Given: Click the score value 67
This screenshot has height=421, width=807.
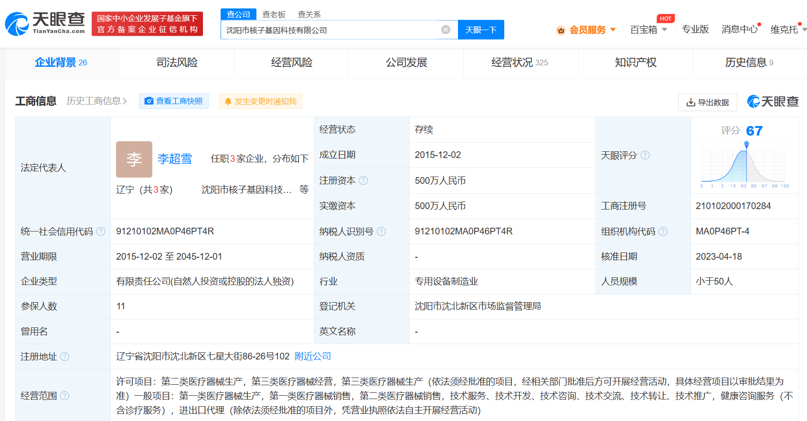Looking at the screenshot, I should tap(754, 131).
